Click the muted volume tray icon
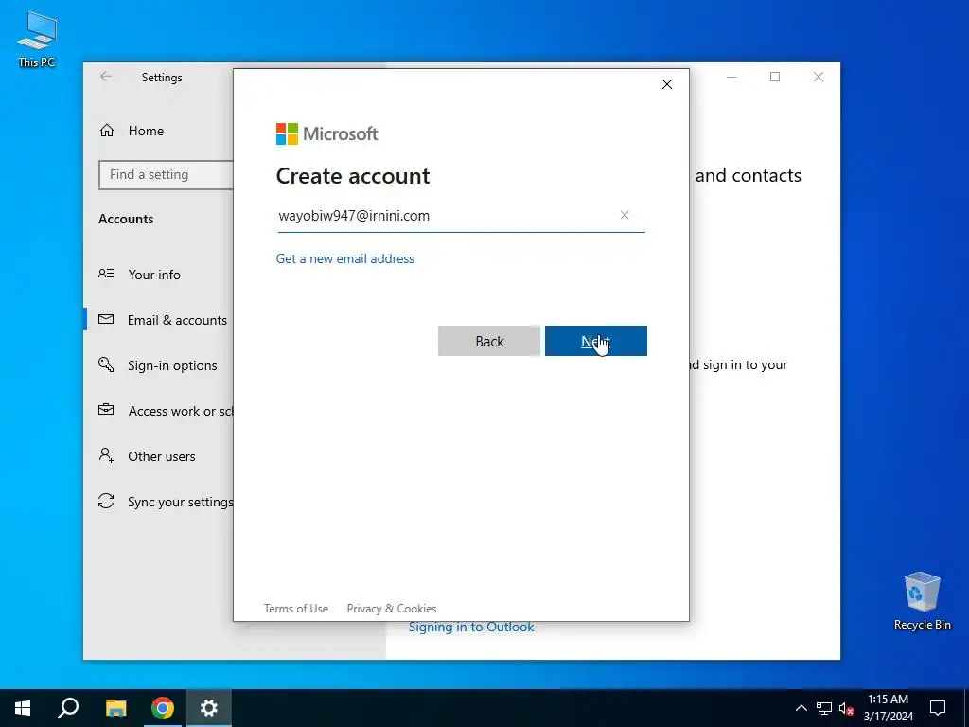969x727 pixels. point(846,708)
